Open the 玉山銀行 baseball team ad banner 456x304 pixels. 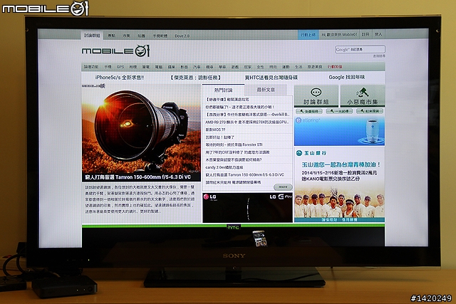pos(339,185)
